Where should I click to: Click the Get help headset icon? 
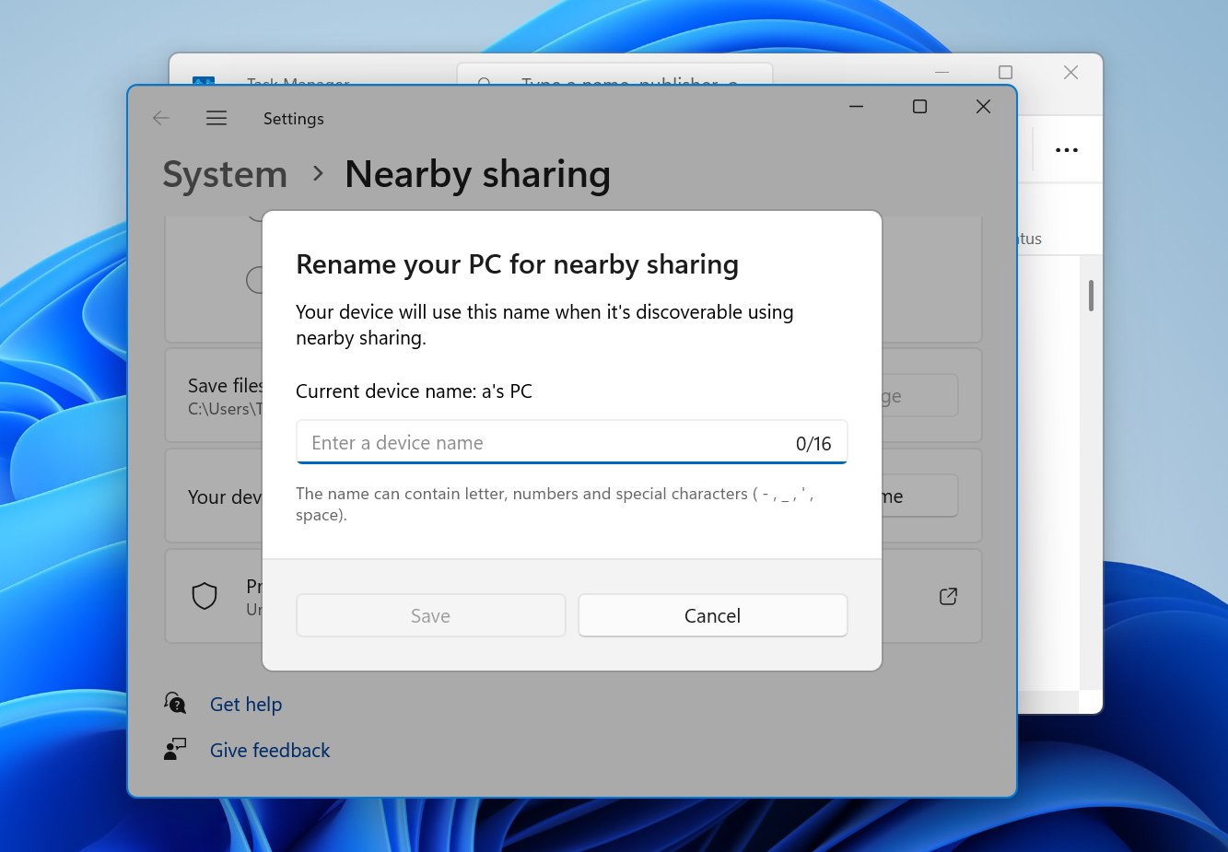[x=175, y=704]
